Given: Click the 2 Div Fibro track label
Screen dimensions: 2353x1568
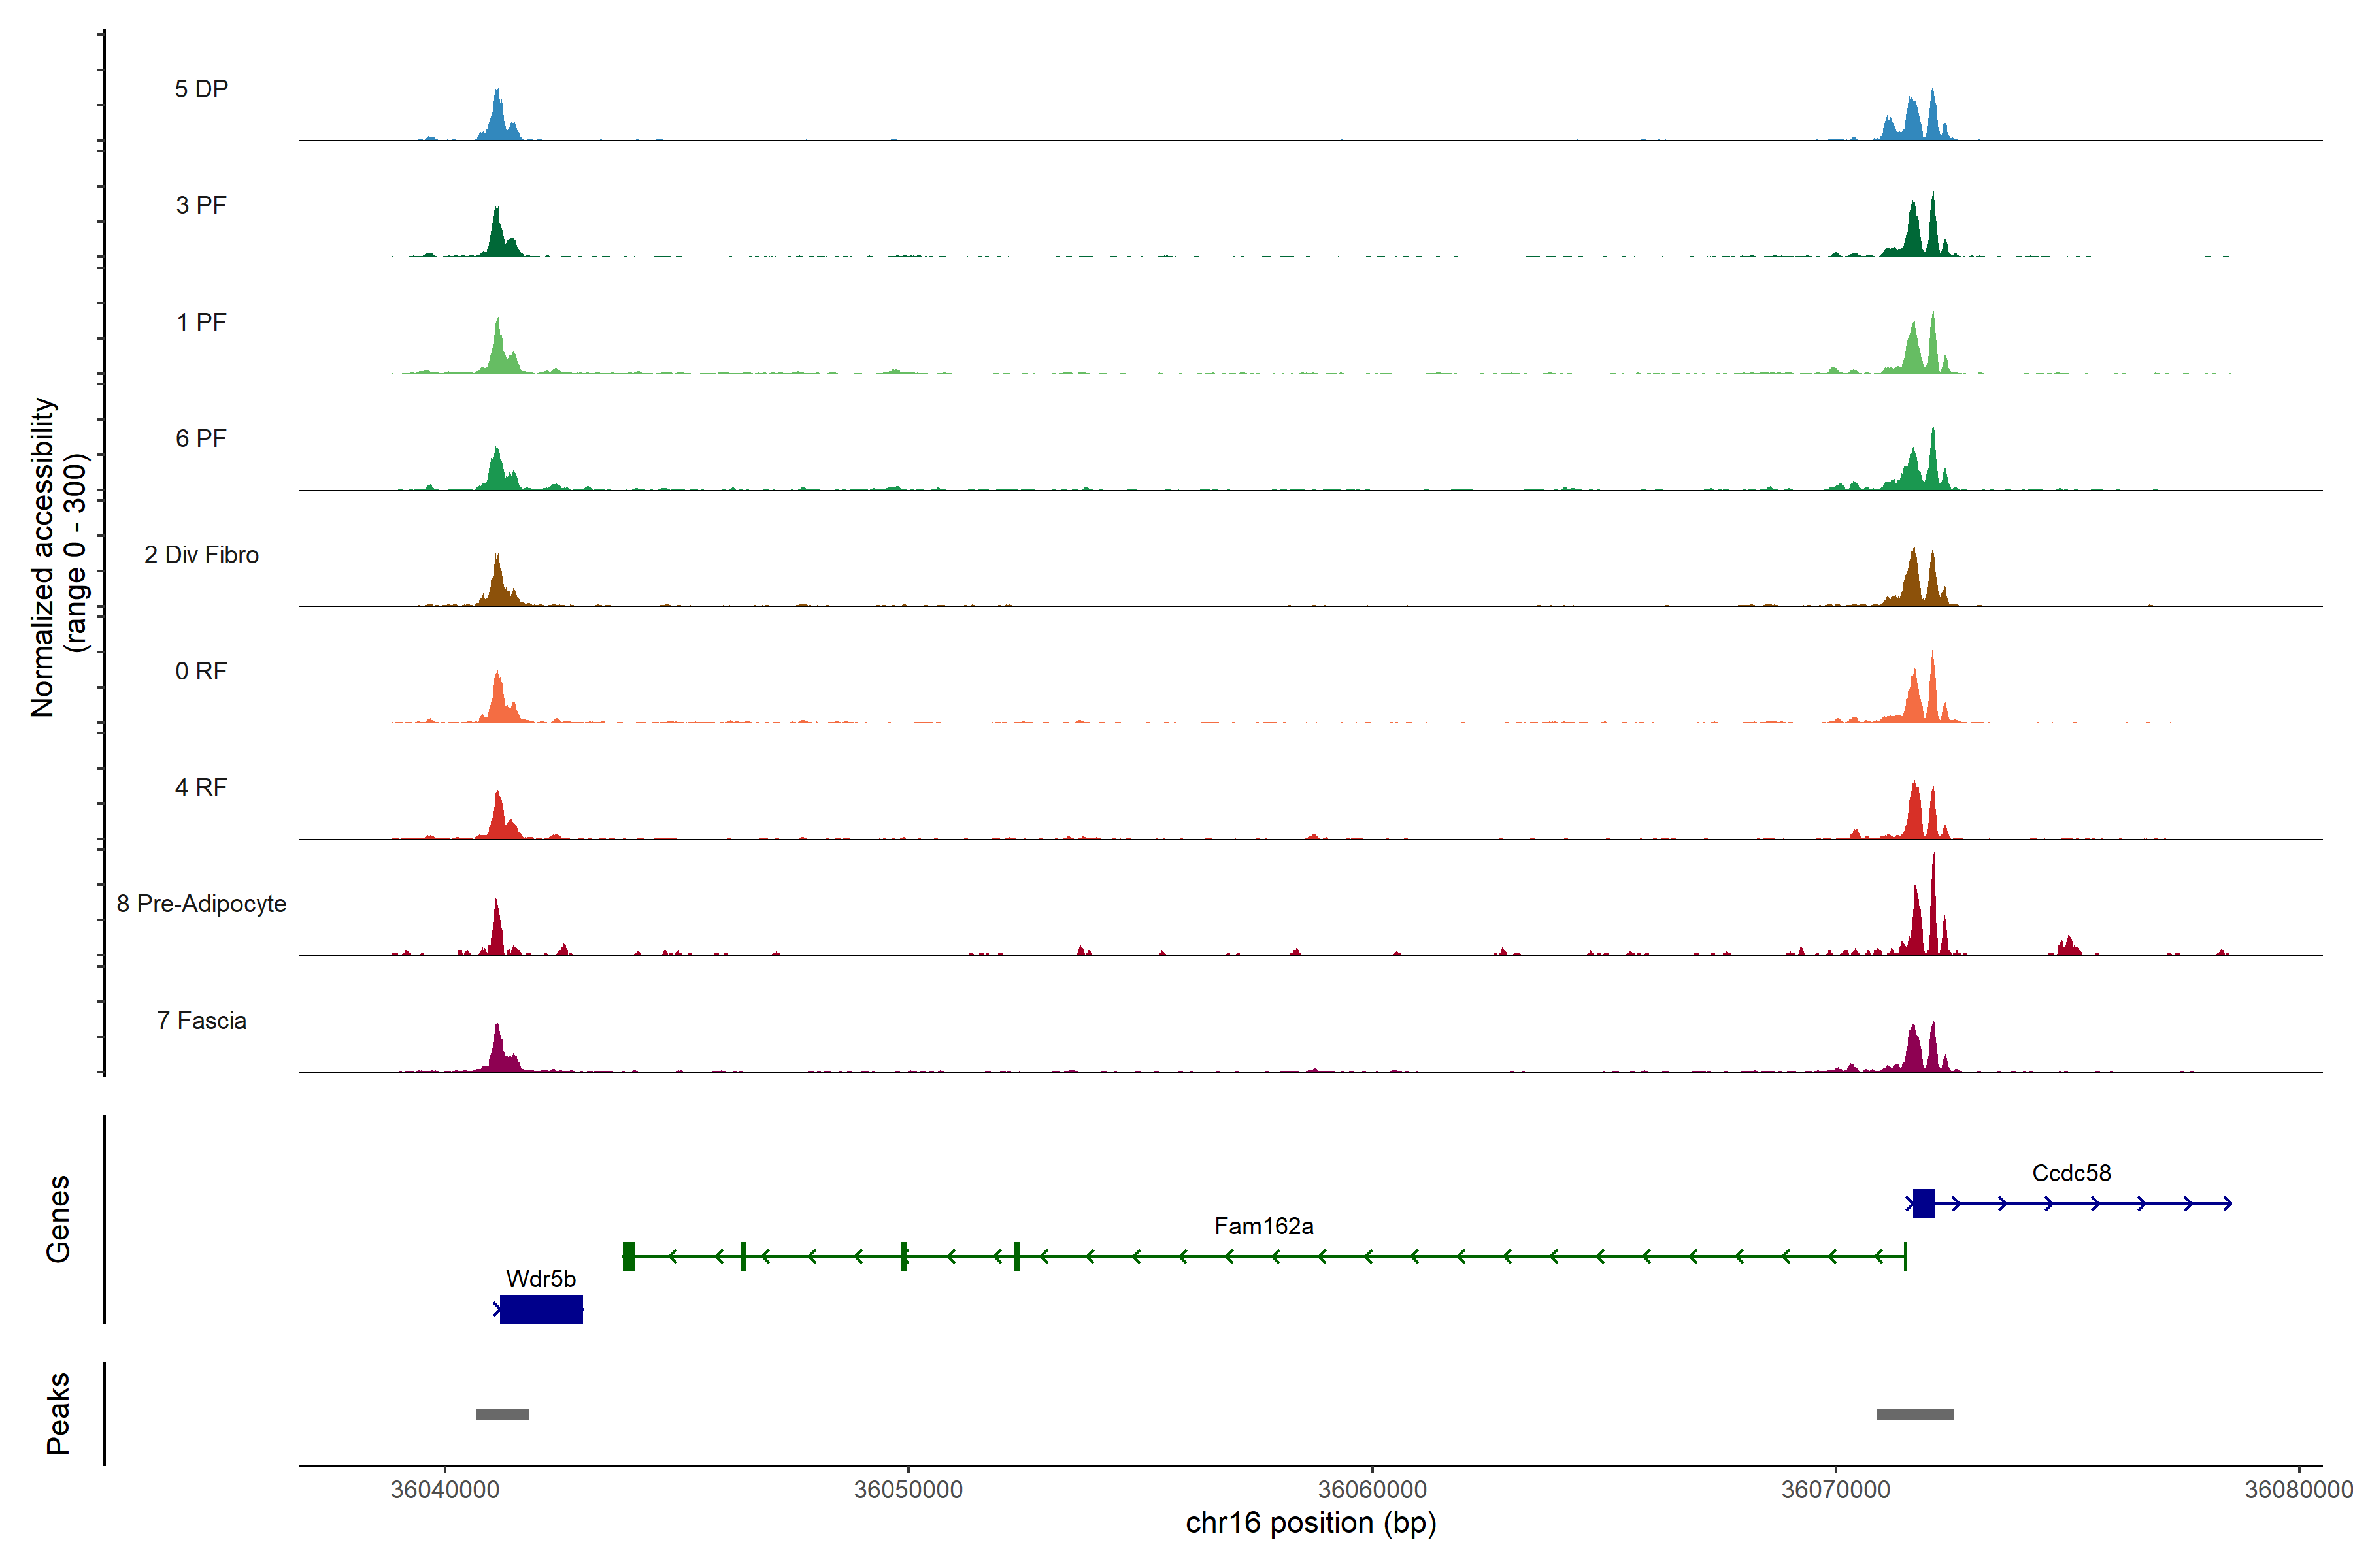Looking at the screenshot, I should [x=201, y=555].
